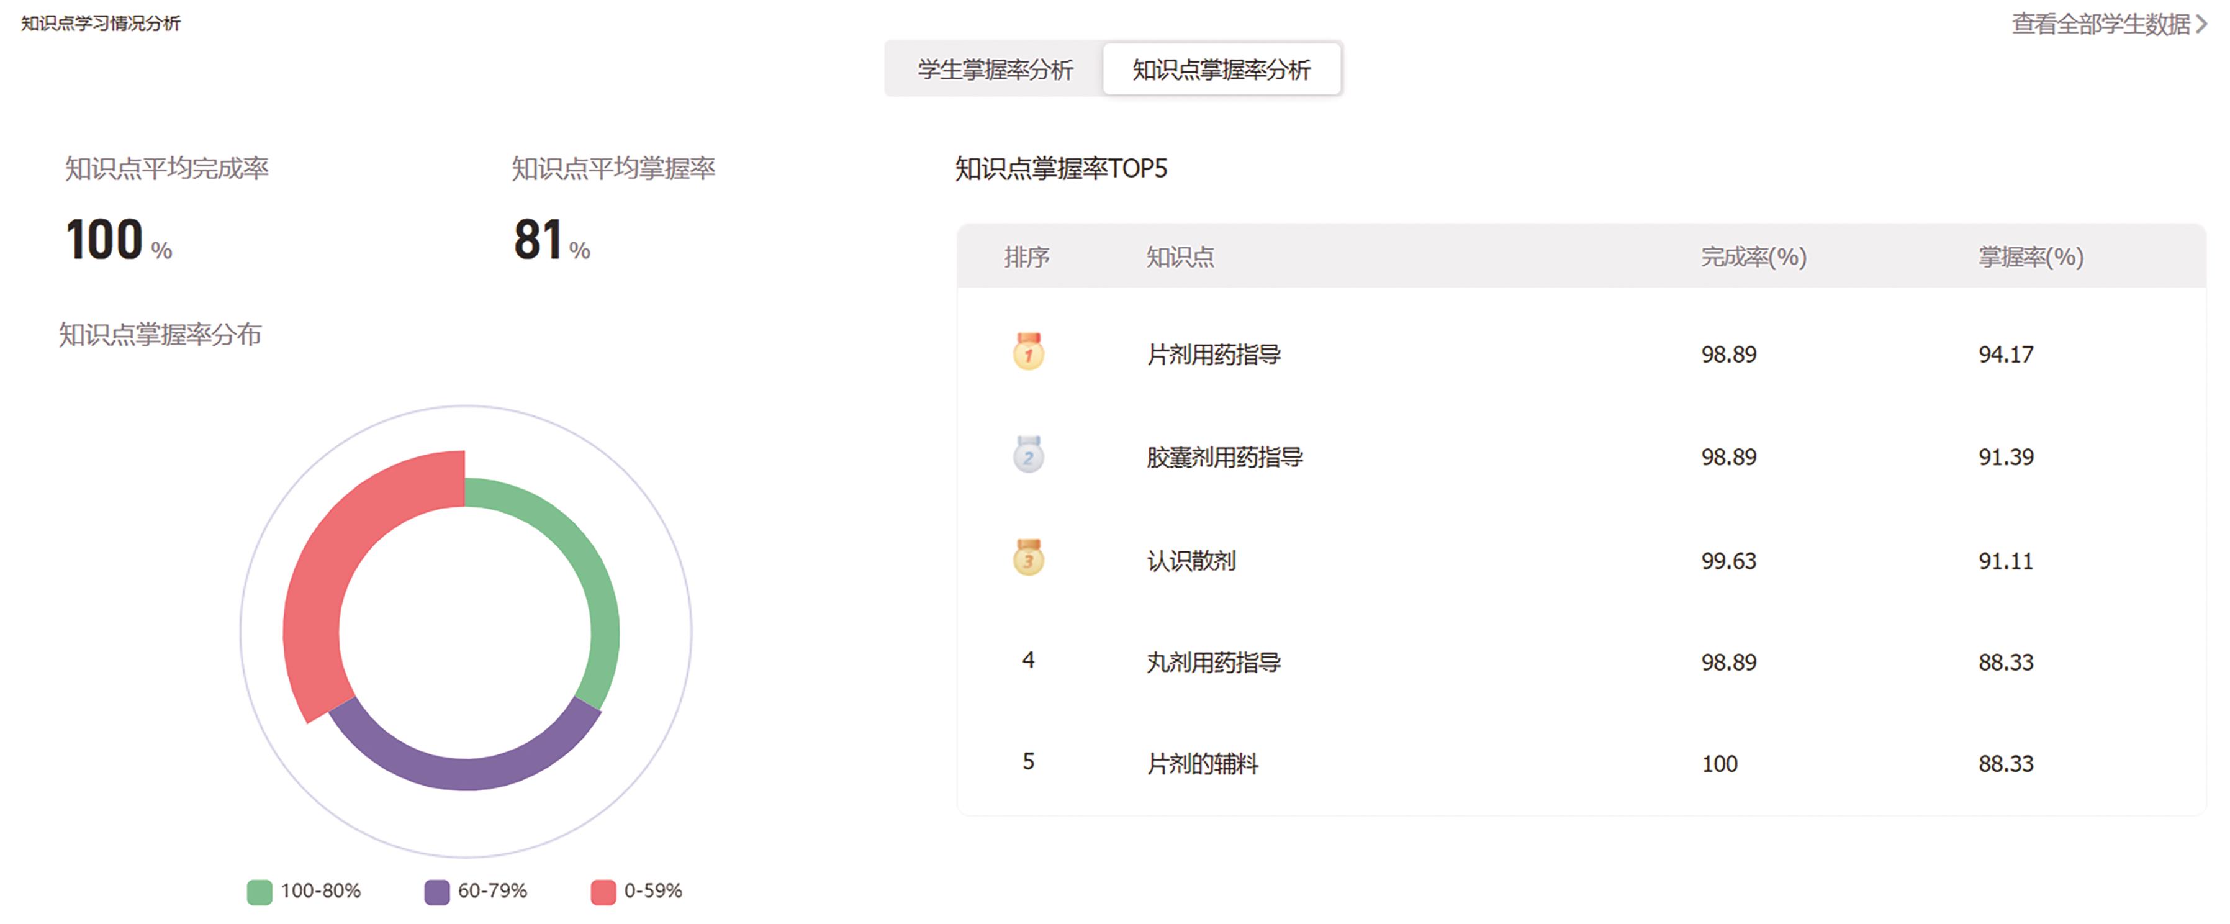
Task: Sort by the 掌握率(%) column header
Action: [2030, 257]
